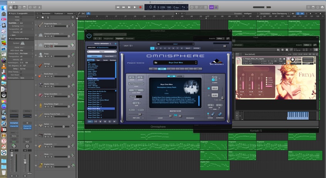Click the shuffle button in Omnisphere browser footer
The image size is (326, 178).
[x=96, y=121]
